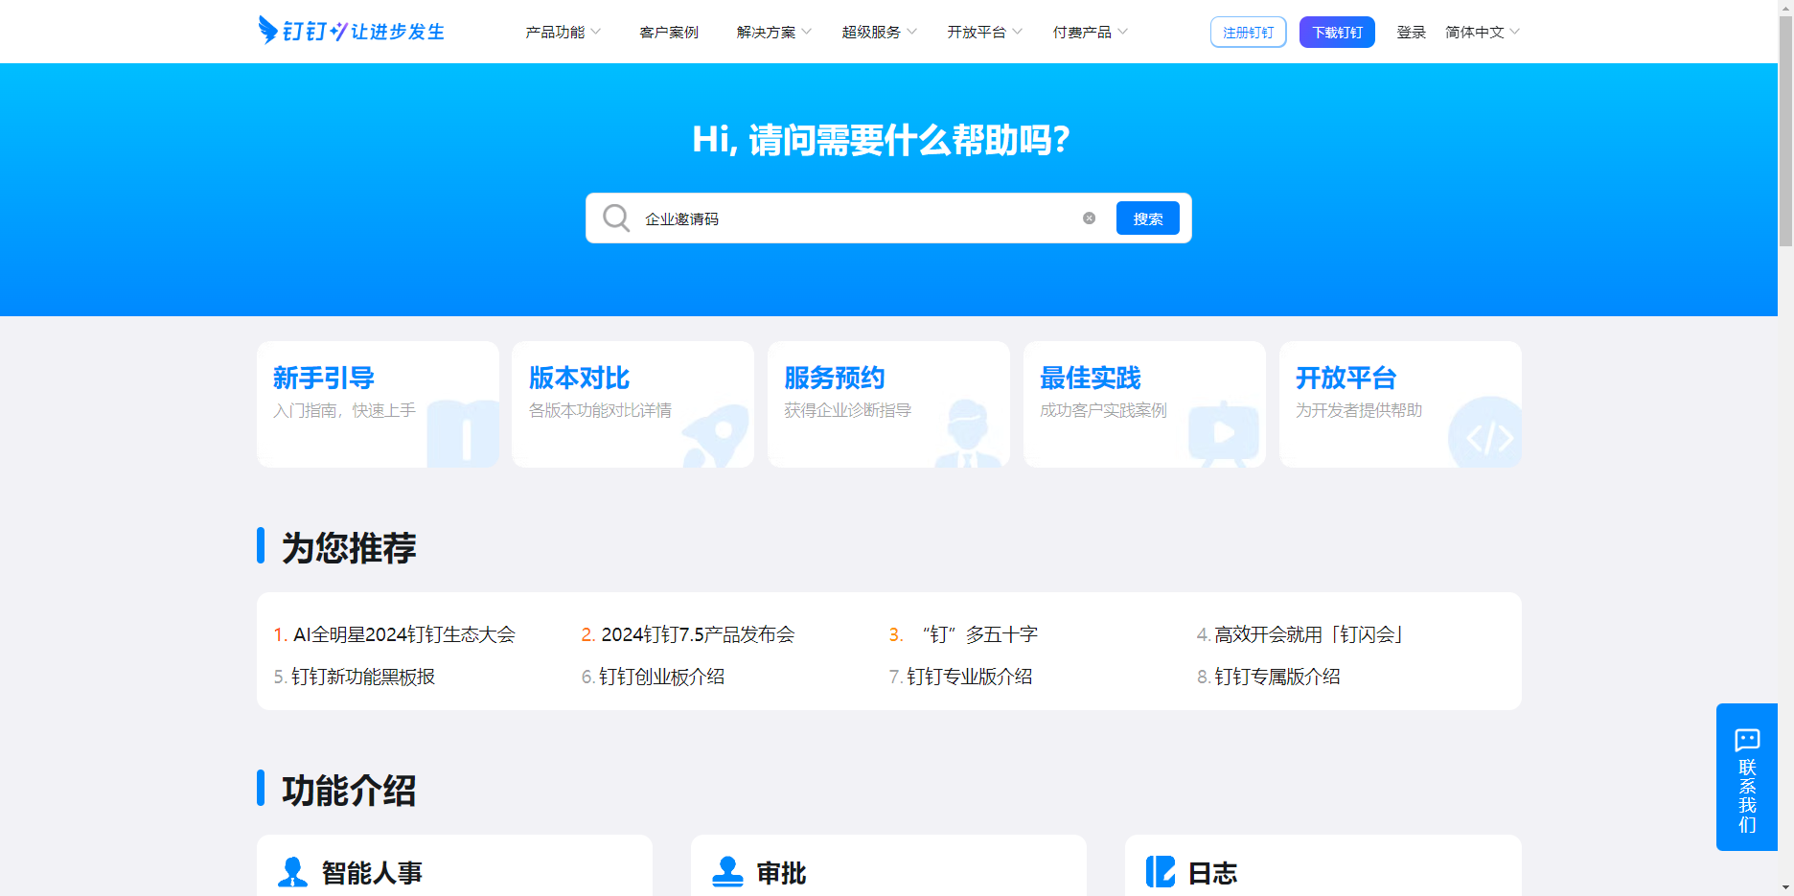
Task: Open the 新手引导 card title
Action: (323, 378)
